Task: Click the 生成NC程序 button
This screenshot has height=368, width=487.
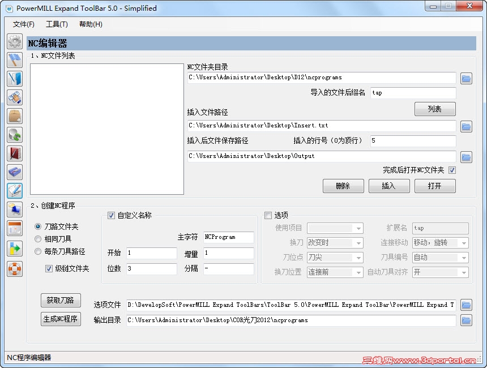Action: point(61,319)
